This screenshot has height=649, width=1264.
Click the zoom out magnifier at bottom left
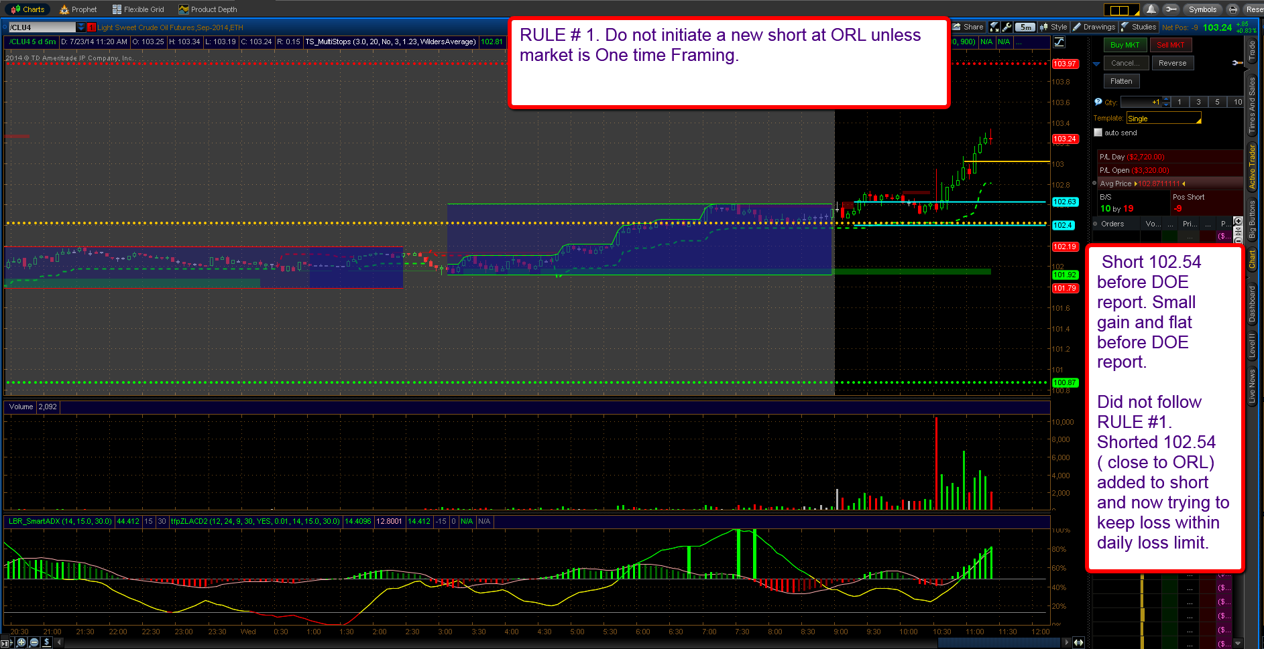point(34,642)
